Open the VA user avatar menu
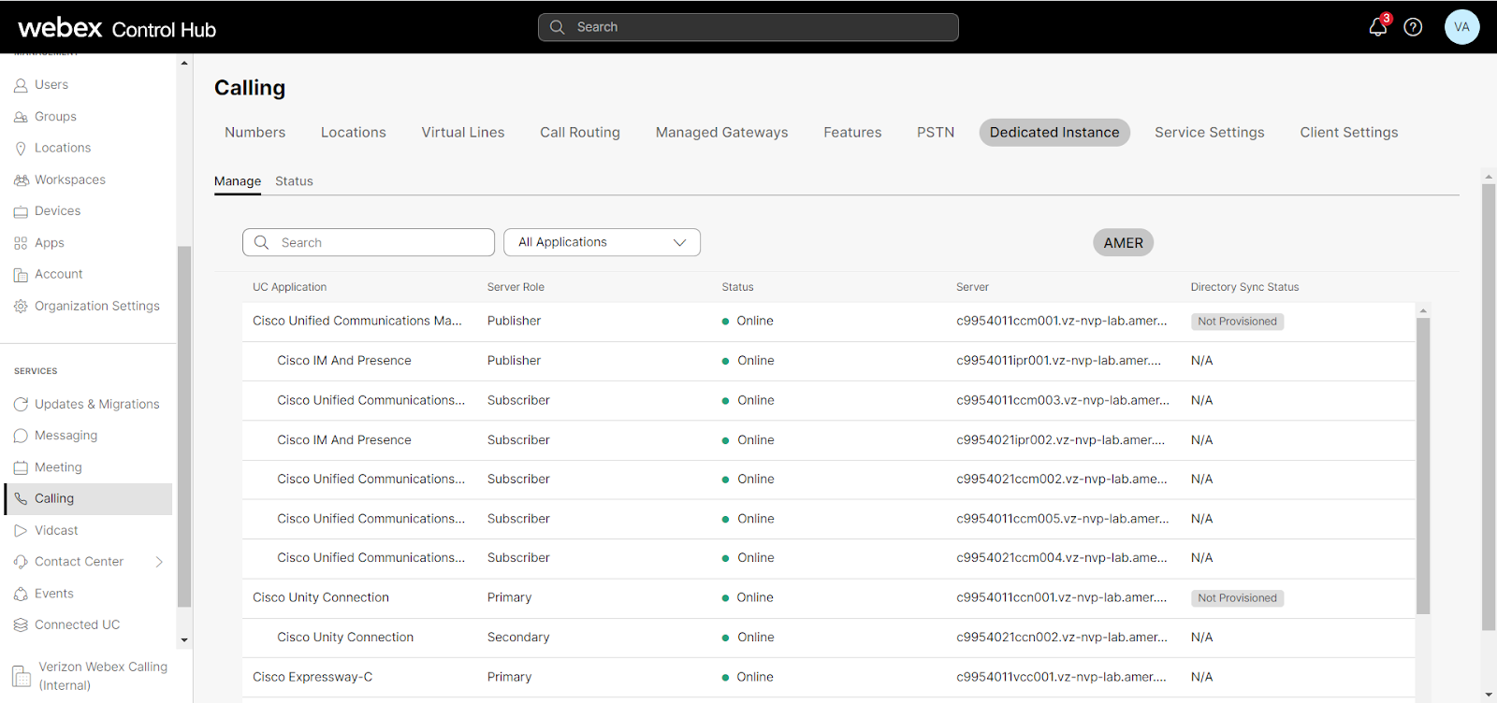The width and height of the screenshot is (1497, 703). tap(1461, 27)
